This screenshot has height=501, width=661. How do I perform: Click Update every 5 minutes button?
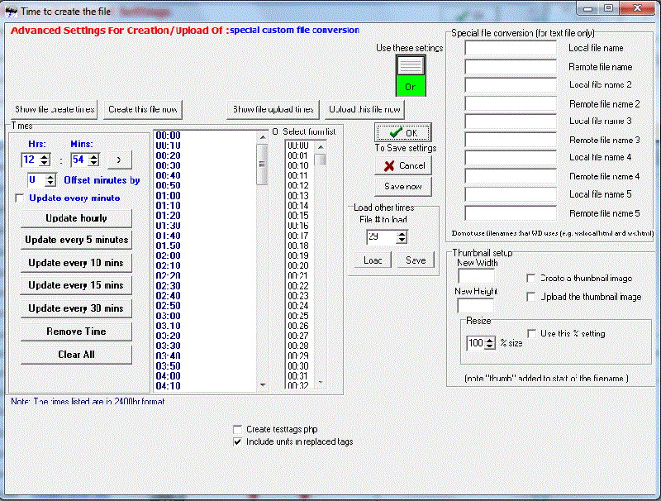[x=76, y=240]
